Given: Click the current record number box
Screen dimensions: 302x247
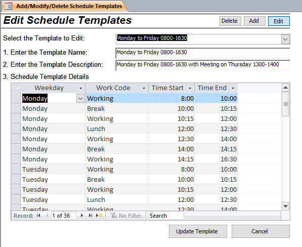Looking at the screenshot, I should click(64, 216).
